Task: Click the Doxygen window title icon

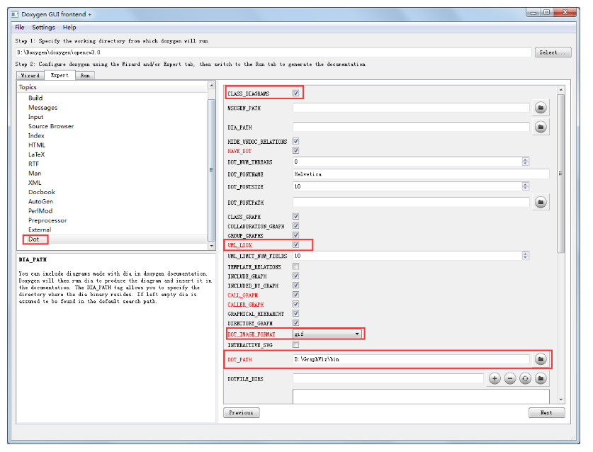Action: [x=15, y=14]
